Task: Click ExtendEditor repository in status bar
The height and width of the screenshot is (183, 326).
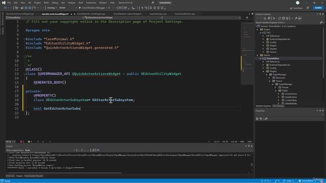Action: 307,181
